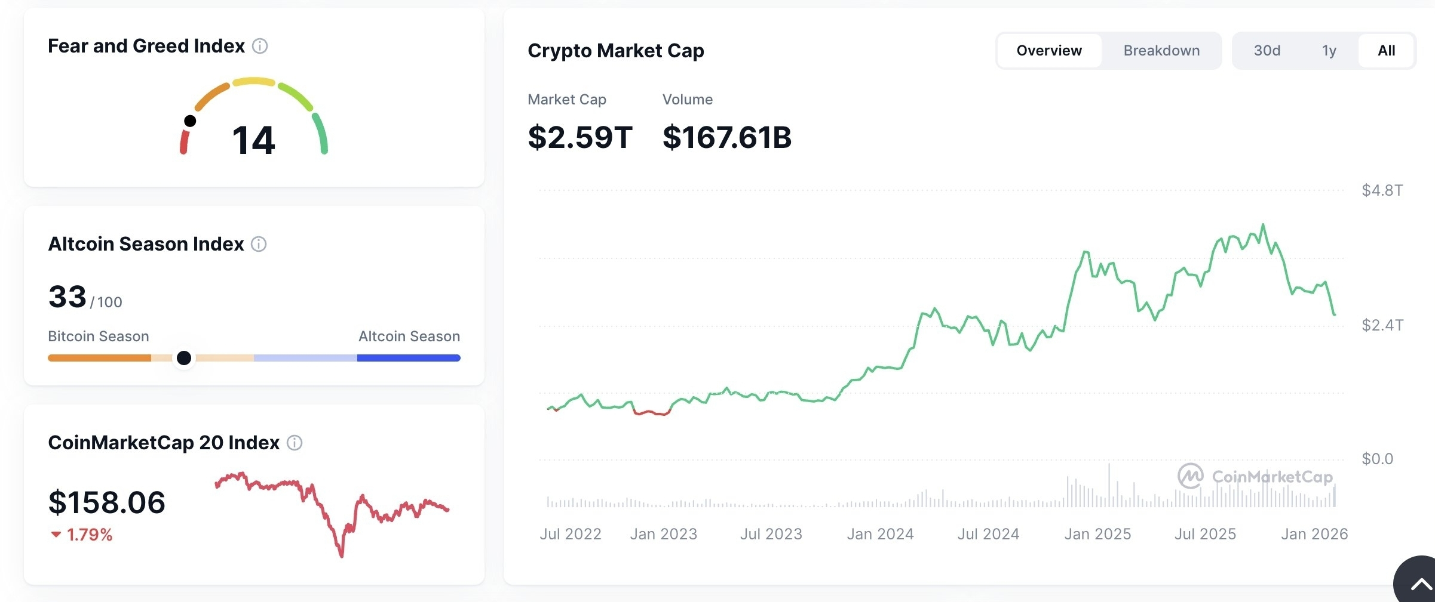Click info icon beside Fear and Greed Index

(260, 46)
